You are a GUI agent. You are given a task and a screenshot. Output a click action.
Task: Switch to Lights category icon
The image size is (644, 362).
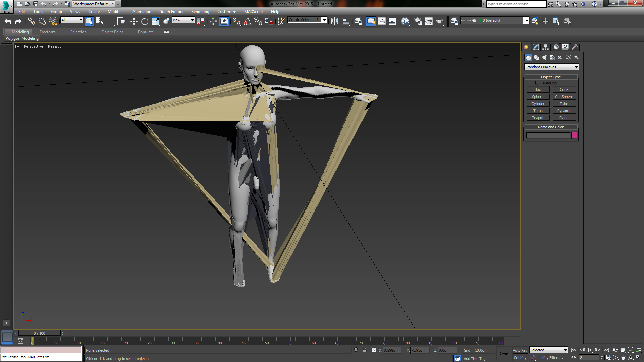544,58
